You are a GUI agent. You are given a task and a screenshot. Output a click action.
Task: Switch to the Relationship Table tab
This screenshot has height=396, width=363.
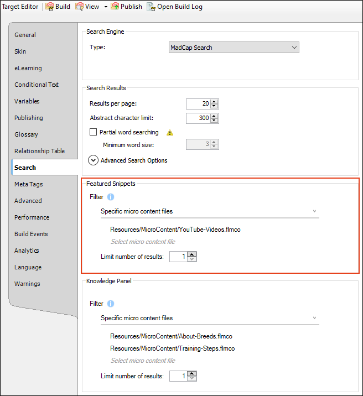coord(40,151)
